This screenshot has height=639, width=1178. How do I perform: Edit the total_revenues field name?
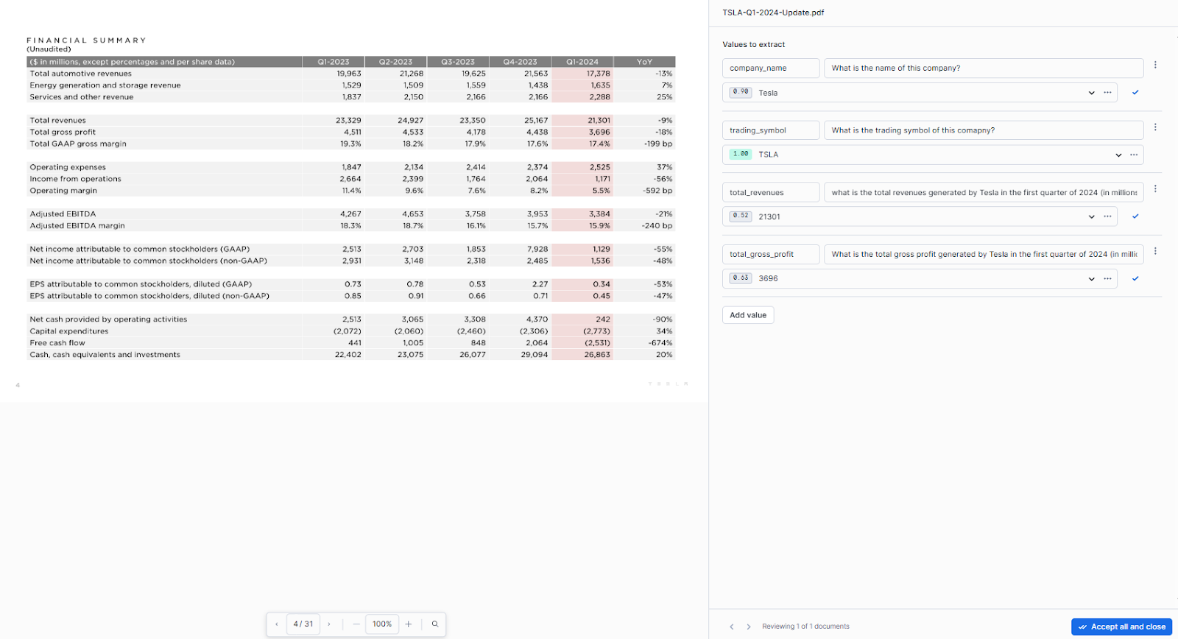[x=771, y=192]
